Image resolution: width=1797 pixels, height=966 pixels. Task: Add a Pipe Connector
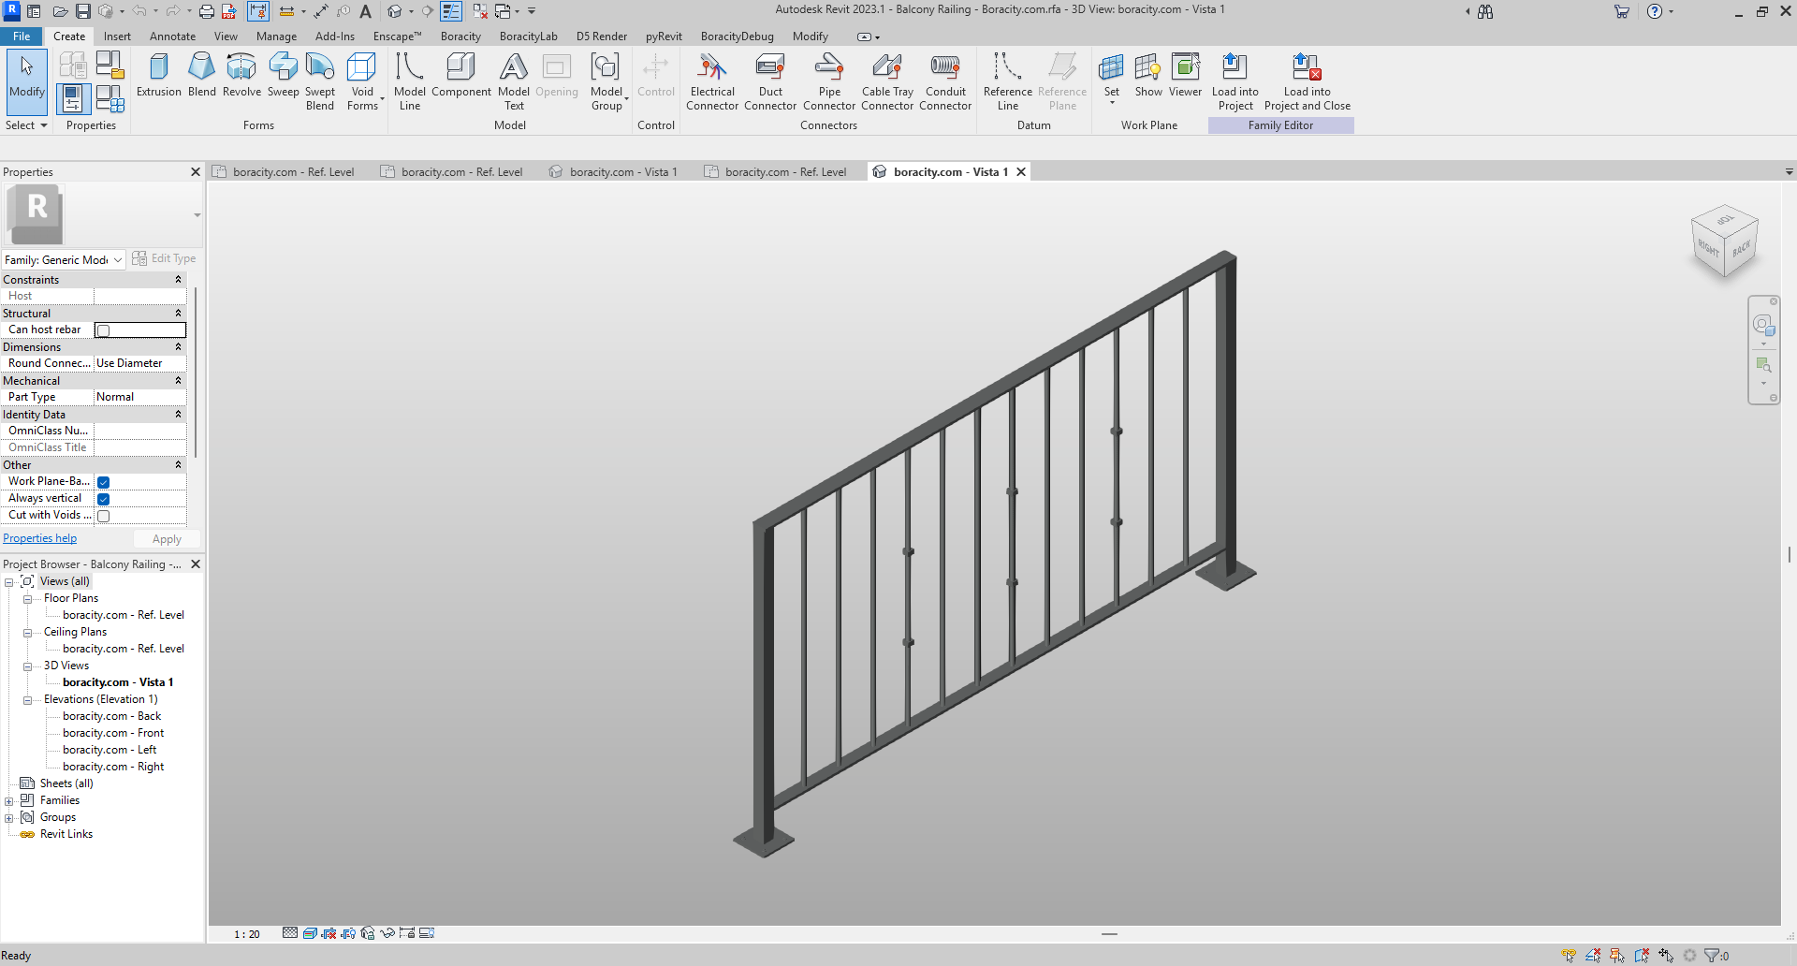[x=829, y=81]
